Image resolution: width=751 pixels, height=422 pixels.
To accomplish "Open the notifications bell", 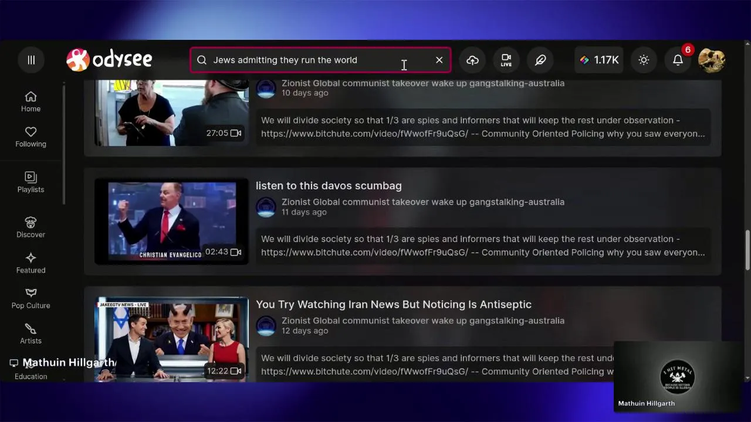I will point(678,60).
